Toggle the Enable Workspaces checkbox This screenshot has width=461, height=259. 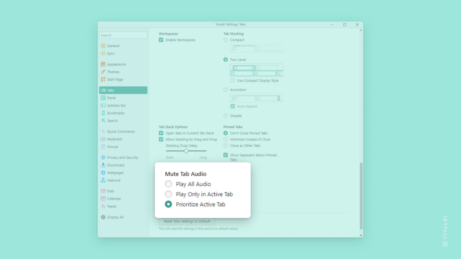tap(161, 40)
